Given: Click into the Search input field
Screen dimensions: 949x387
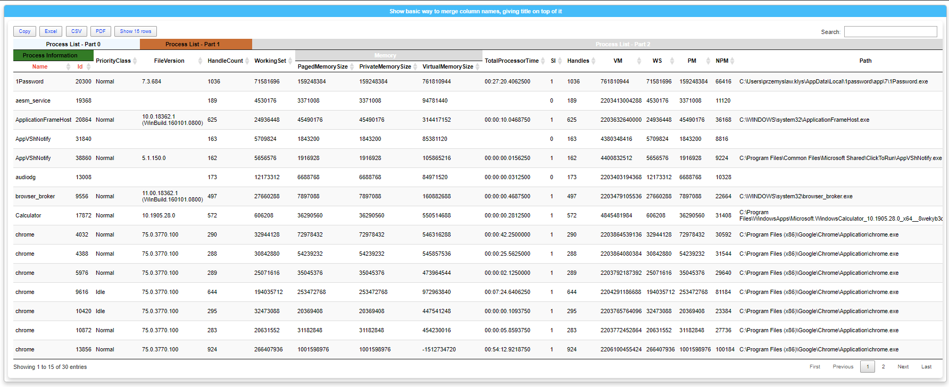Looking at the screenshot, I should [890, 32].
